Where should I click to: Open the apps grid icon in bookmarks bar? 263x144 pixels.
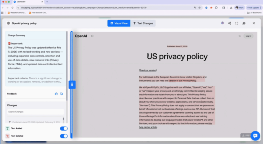click(2, 13)
